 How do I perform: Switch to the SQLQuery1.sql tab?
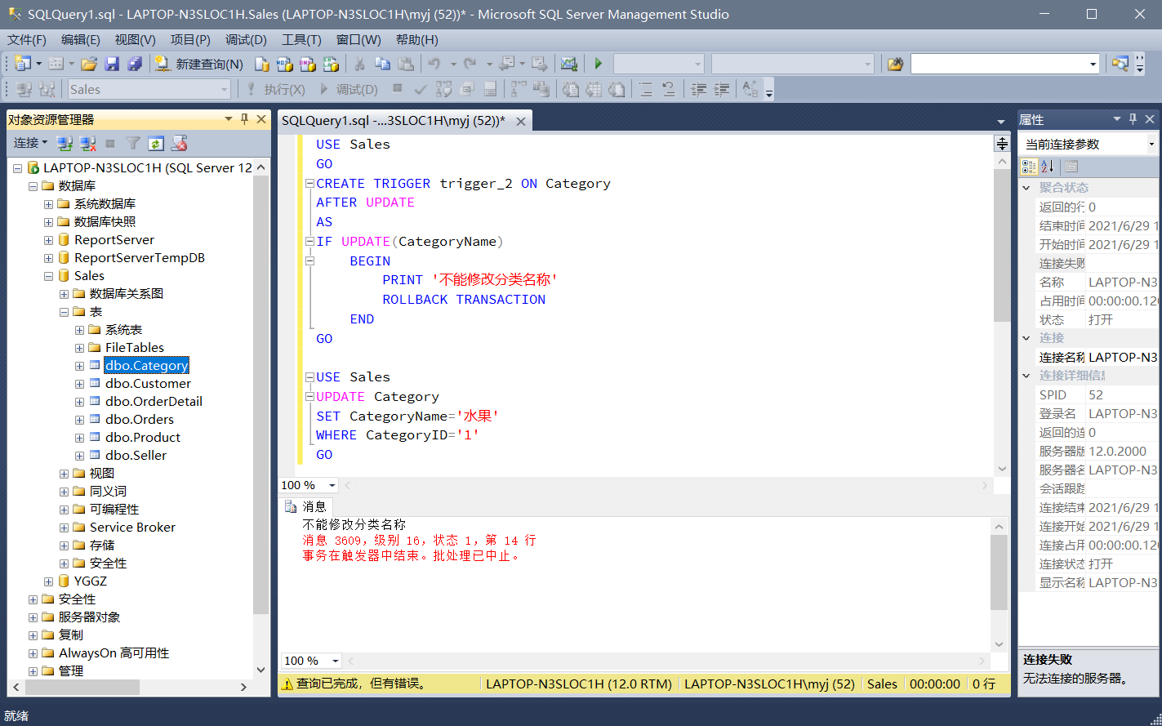click(x=394, y=121)
